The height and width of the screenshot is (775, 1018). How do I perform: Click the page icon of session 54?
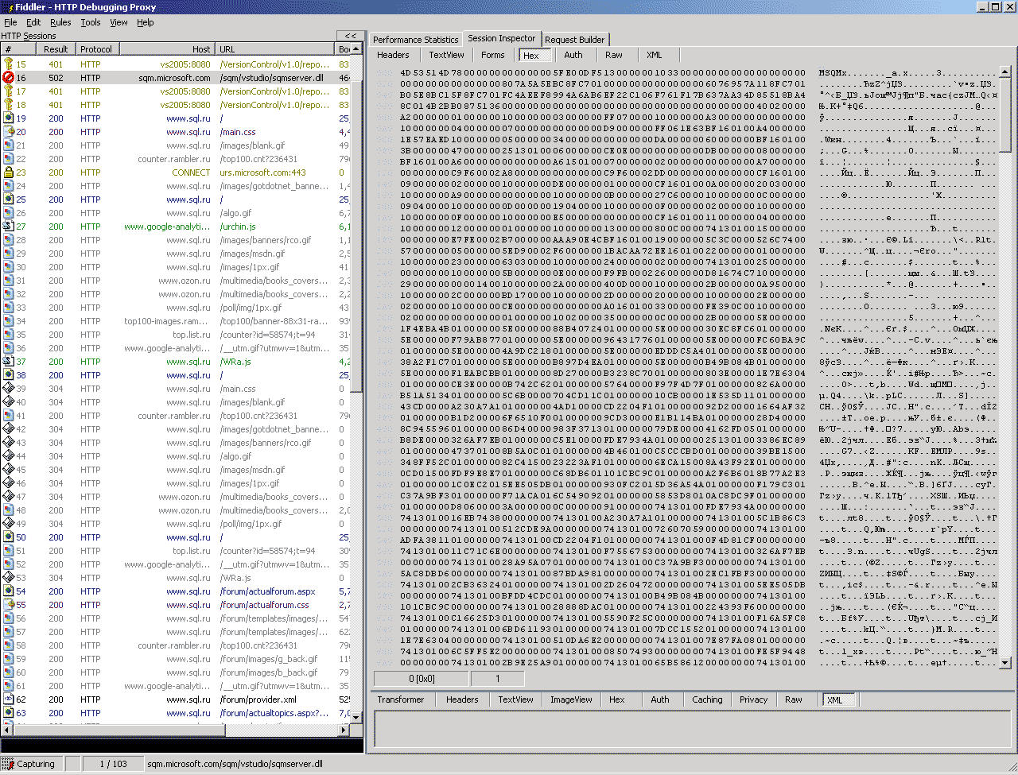click(9, 591)
